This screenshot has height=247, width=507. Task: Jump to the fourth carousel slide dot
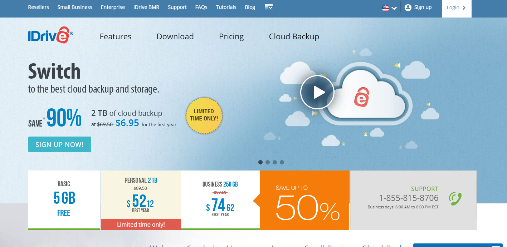tap(282, 162)
